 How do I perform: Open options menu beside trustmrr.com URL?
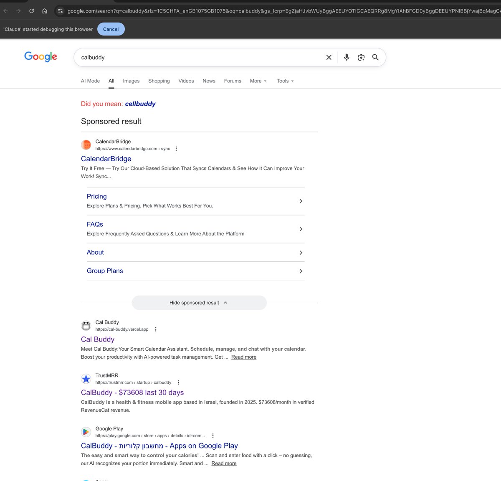coord(178,382)
